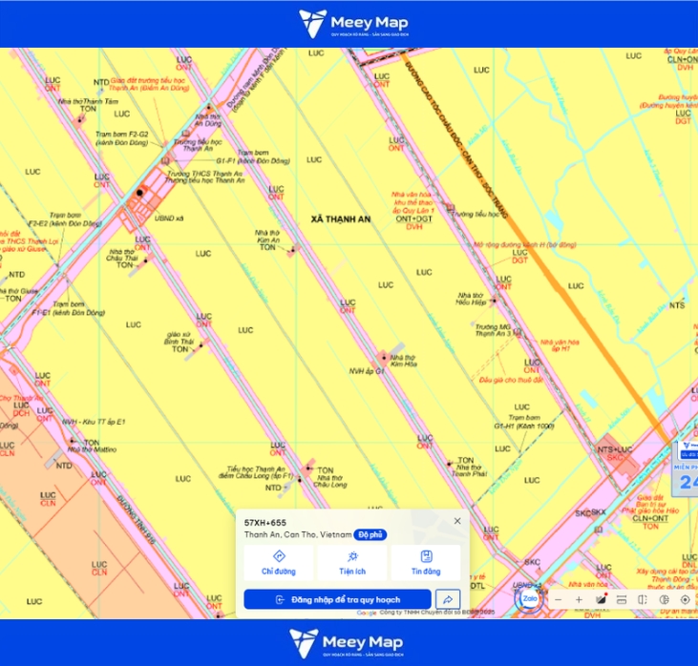
Task: Click the opacity contrast circle icon
Action: pyautogui.click(x=665, y=600)
